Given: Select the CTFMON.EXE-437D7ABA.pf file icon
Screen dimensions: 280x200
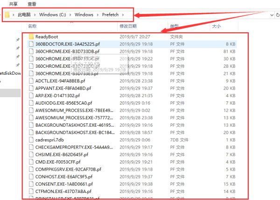Looking at the screenshot, I should click(31, 192).
